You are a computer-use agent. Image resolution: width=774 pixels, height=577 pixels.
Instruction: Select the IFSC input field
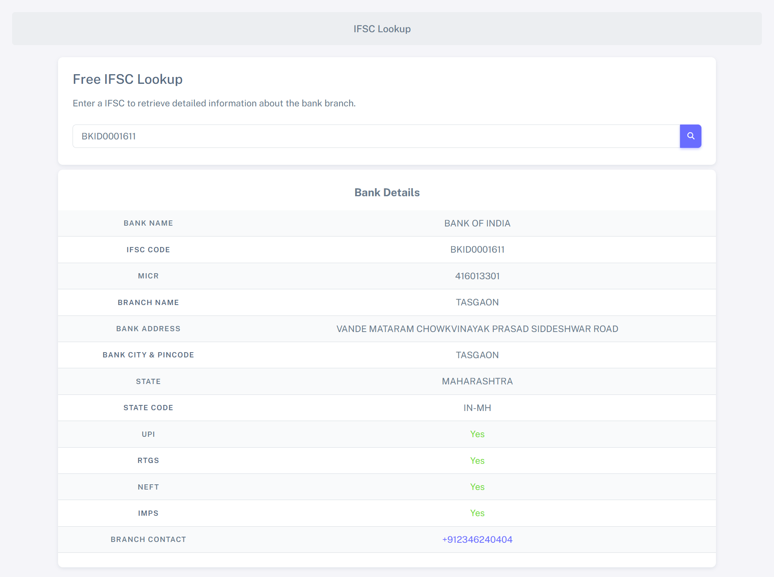363,136
